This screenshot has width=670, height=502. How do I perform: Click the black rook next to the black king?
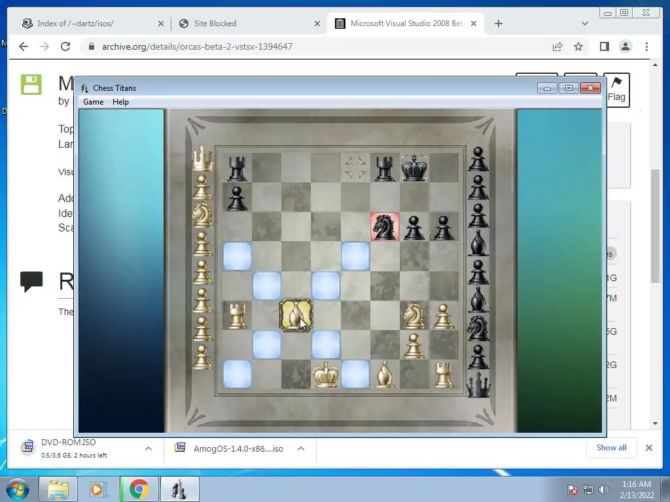[385, 168]
